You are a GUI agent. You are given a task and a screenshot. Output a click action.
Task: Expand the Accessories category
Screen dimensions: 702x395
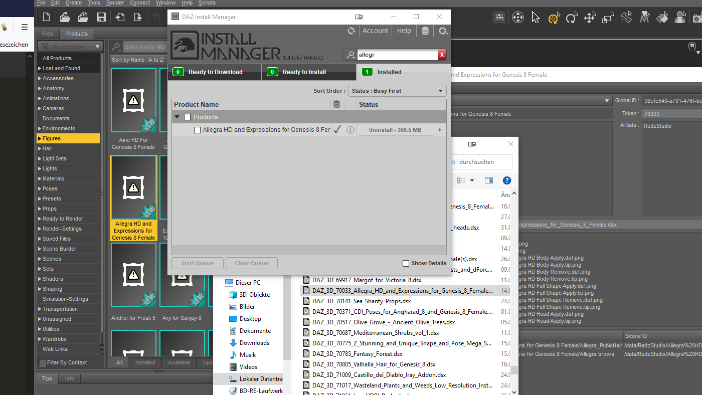click(x=40, y=78)
